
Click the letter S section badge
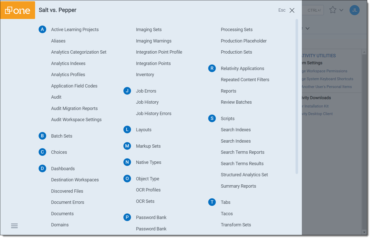point(212,118)
